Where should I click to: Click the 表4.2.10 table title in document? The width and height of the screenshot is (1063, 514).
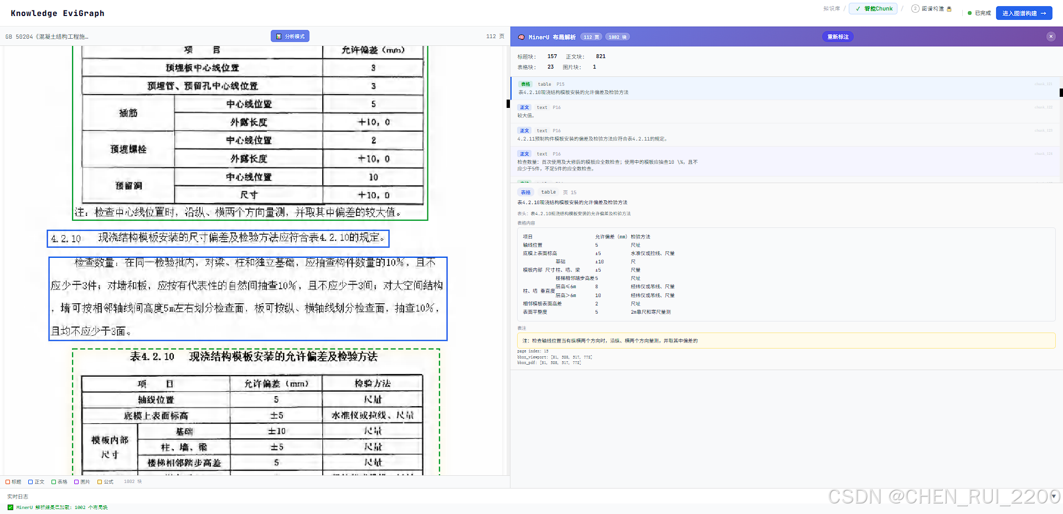254,357
